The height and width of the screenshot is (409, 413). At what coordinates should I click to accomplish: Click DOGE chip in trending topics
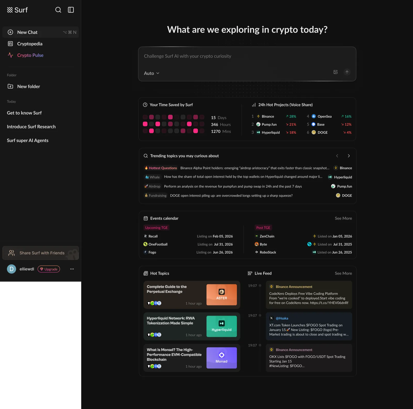coord(344,196)
